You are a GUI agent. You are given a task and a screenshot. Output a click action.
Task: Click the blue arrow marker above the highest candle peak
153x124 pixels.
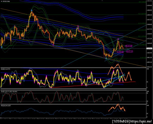pos(32,10)
